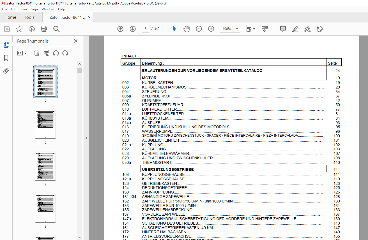The width and height of the screenshot is (368, 240).
Task: Rotate page counterclockwise
Action: (x=56, y=53)
